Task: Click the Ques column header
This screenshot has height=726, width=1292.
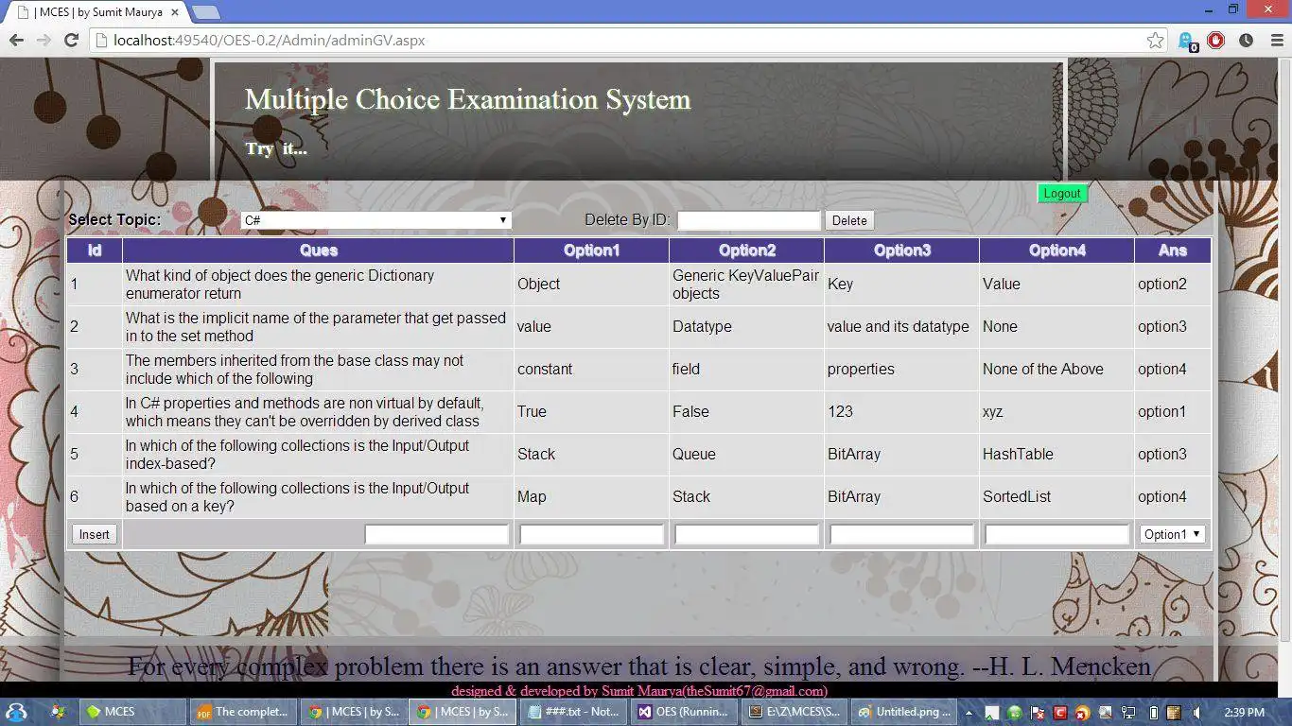Action: click(x=319, y=251)
